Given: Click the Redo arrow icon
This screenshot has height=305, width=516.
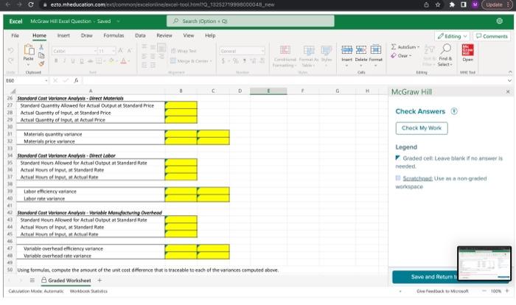Looking at the screenshot, I should tap(10, 60).
